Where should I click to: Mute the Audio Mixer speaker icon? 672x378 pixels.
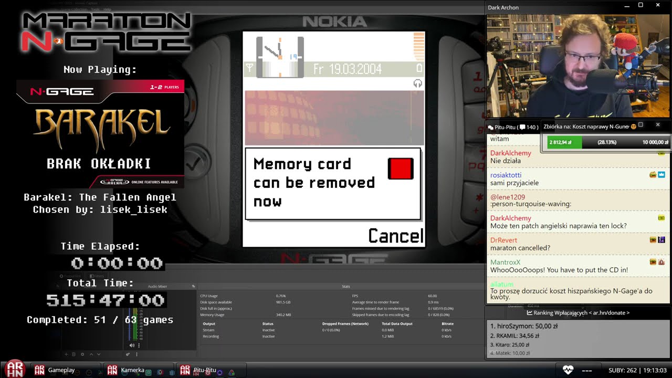click(x=132, y=345)
